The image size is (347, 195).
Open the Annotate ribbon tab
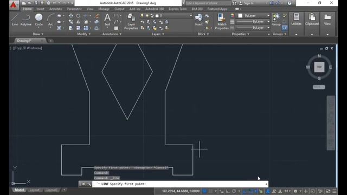pos(55,9)
